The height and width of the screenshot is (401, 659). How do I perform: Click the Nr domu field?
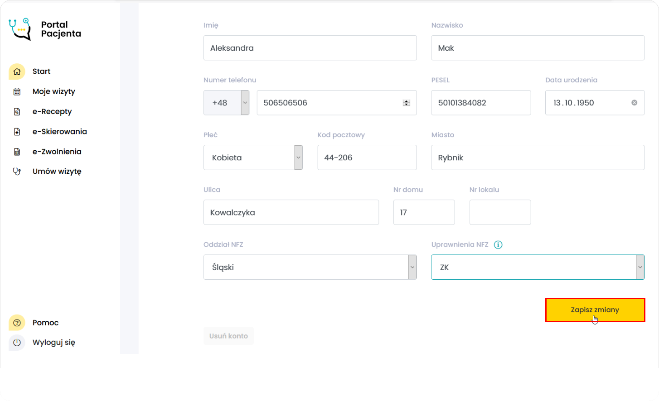pyautogui.click(x=424, y=212)
